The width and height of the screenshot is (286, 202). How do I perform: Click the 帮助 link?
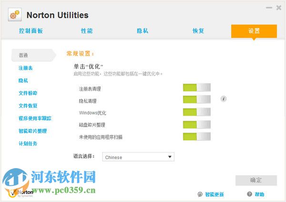pos(259,194)
